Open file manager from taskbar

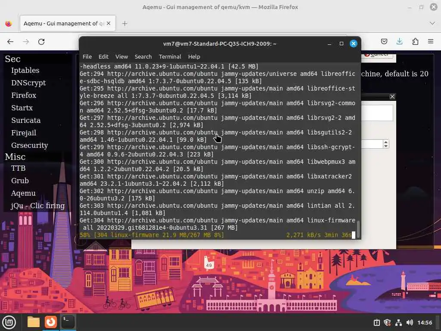(34, 322)
